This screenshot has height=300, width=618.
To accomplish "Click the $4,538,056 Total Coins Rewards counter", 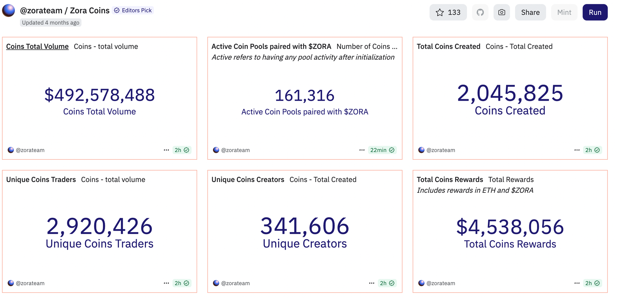I will [510, 227].
